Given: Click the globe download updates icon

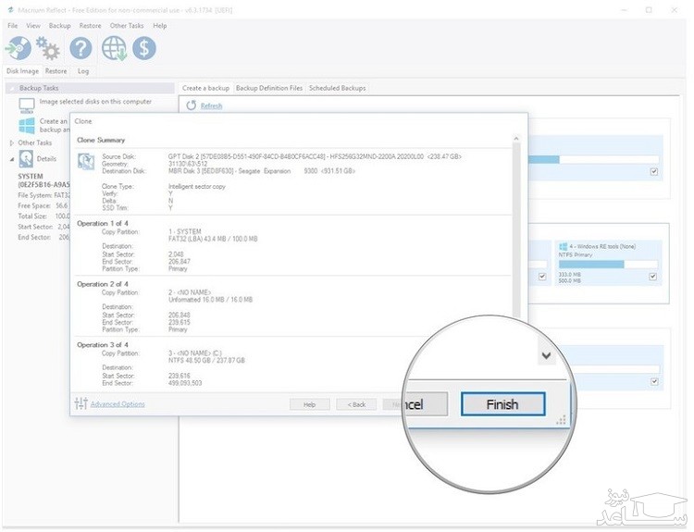Looking at the screenshot, I should 115,48.
